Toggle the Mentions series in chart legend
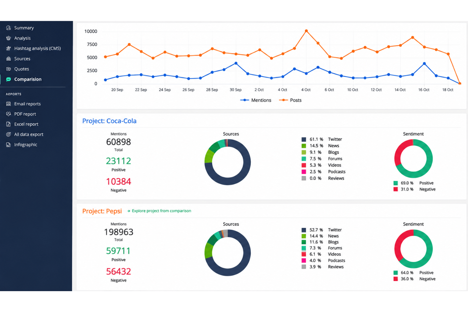 click(256, 100)
